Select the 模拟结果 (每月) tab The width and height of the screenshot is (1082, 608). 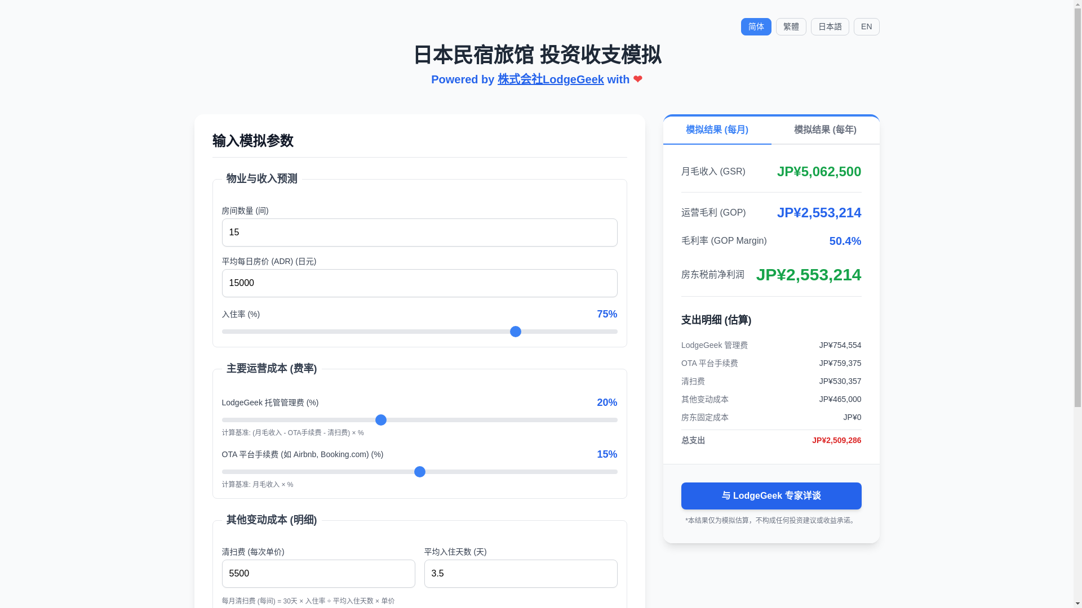pyautogui.click(x=717, y=130)
